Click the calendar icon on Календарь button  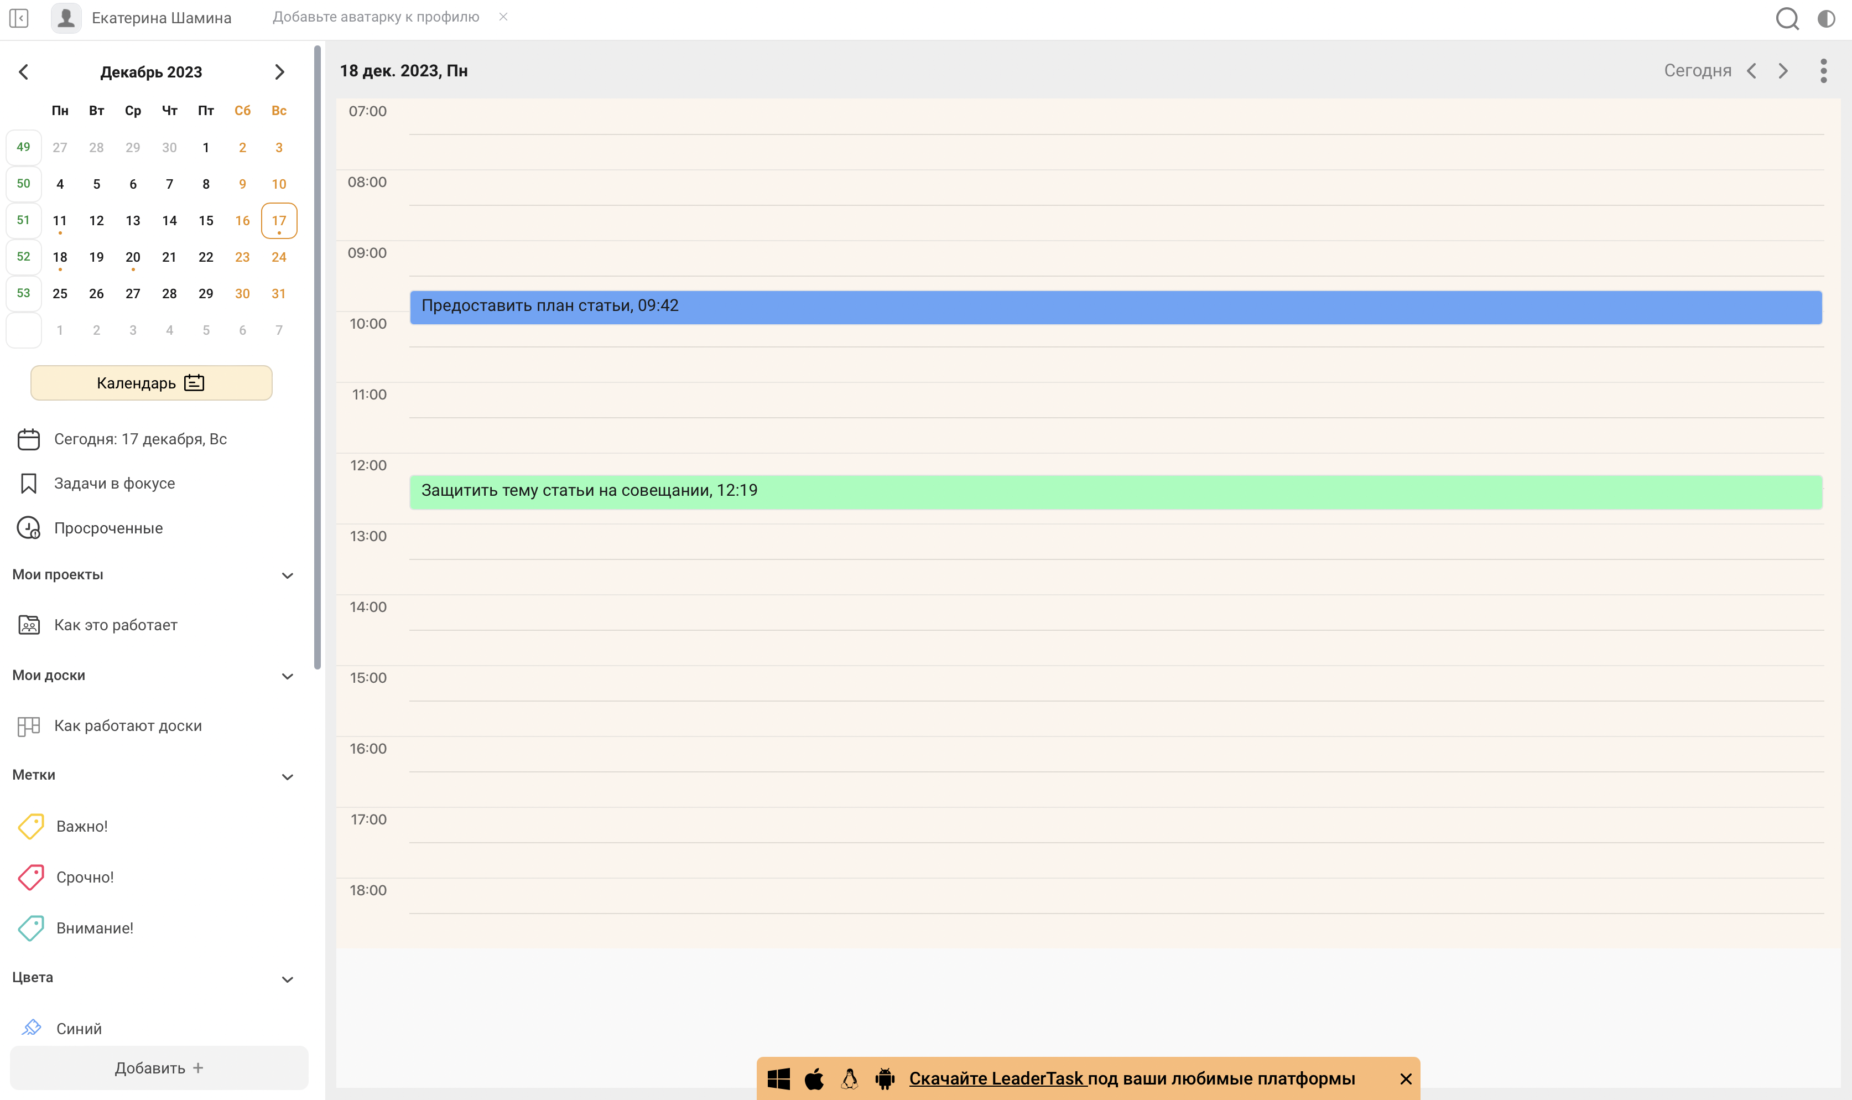[194, 382]
